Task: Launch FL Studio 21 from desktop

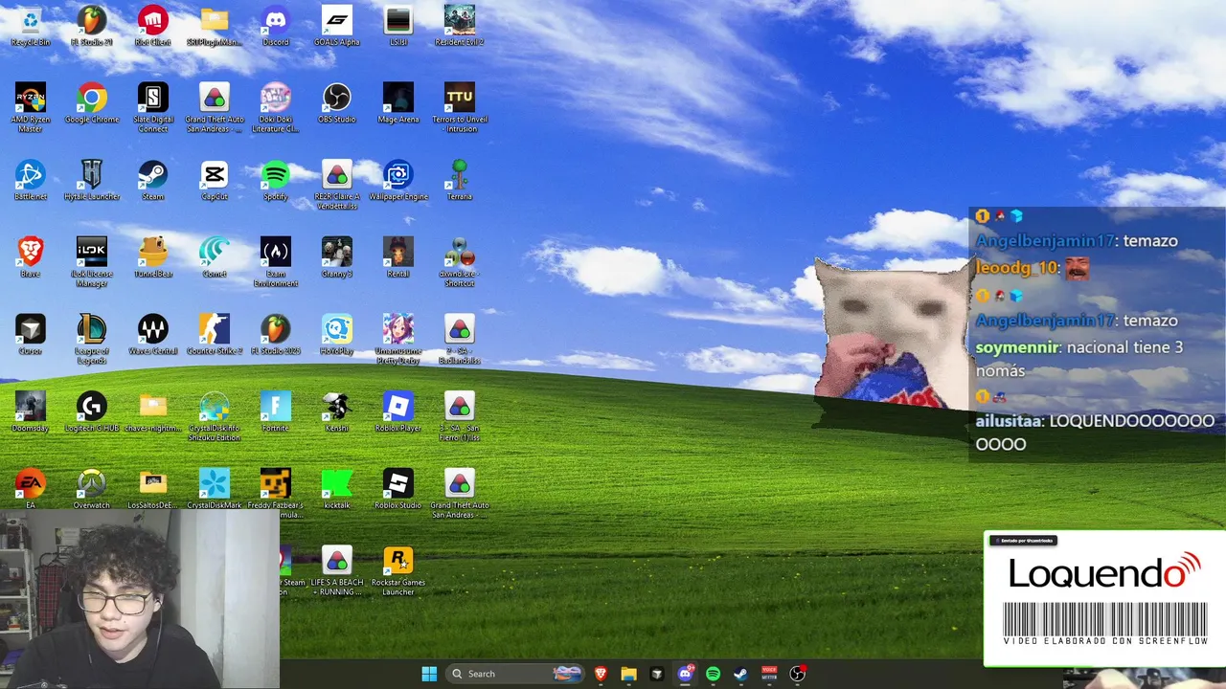Action: tap(92, 26)
